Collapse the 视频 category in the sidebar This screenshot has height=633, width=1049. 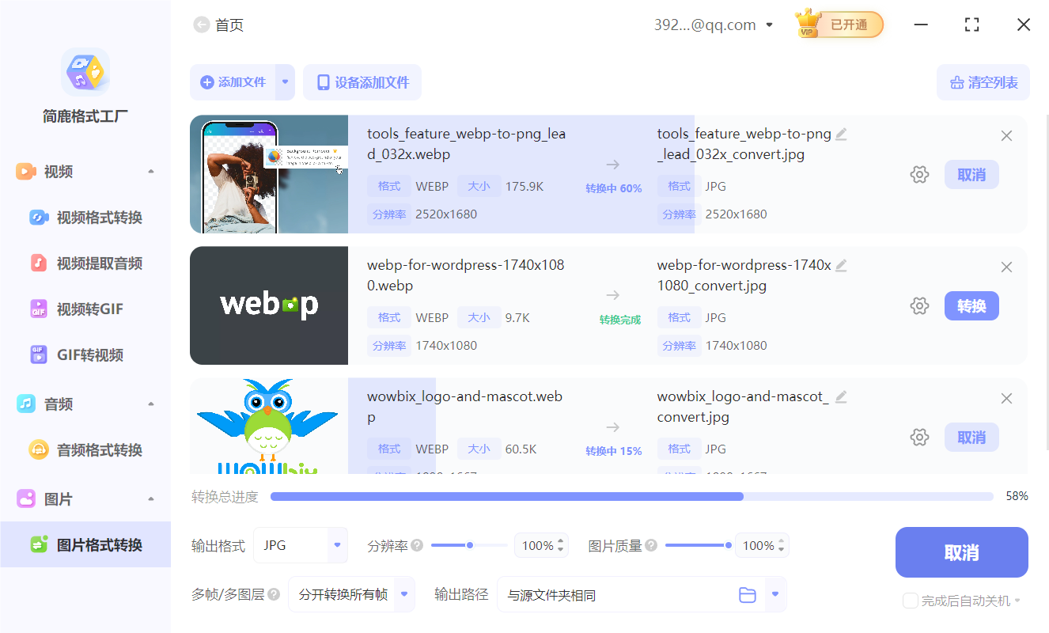click(x=151, y=171)
